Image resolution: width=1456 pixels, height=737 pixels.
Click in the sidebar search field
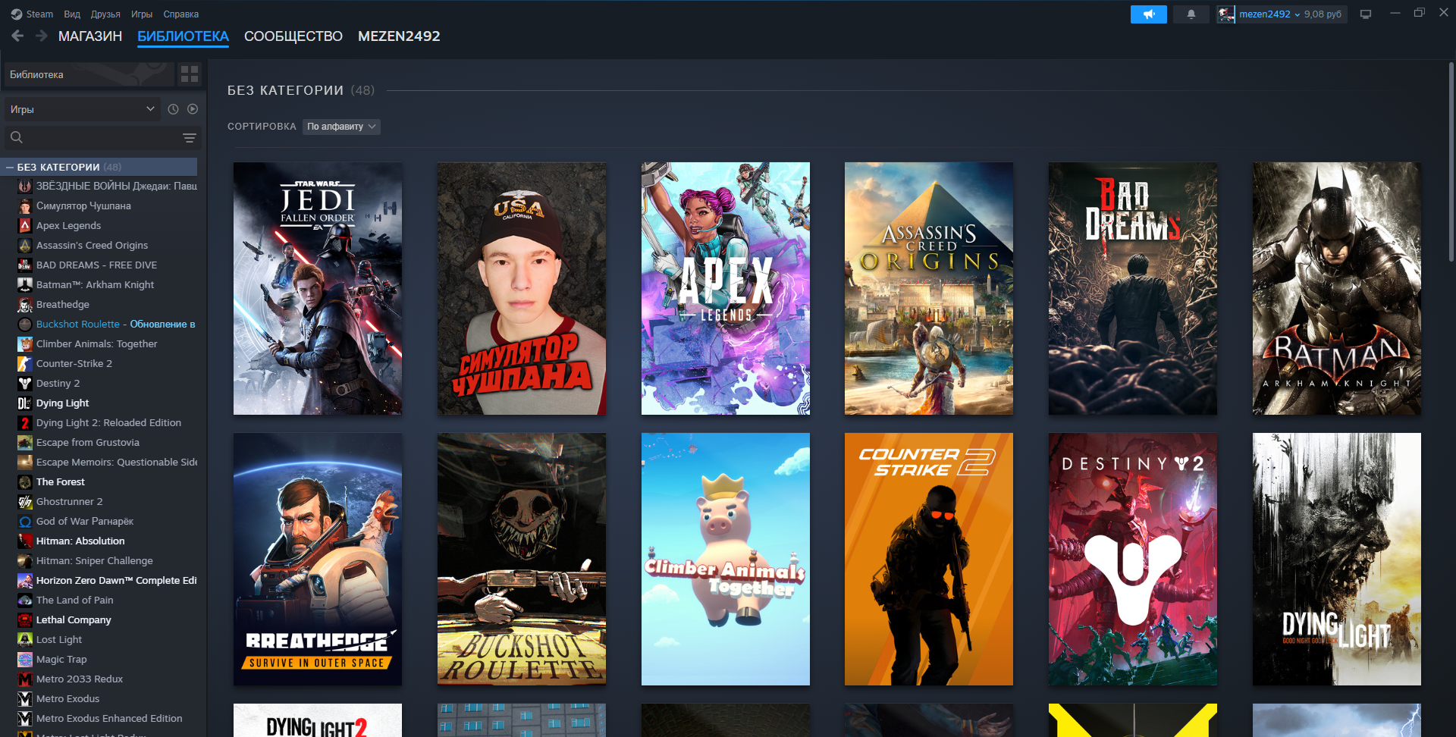pos(102,138)
